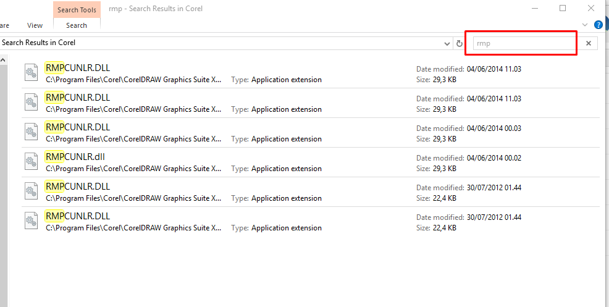Viewport: 609px width, 307px height.
Task: Maximize the search results window
Action: (x=563, y=8)
